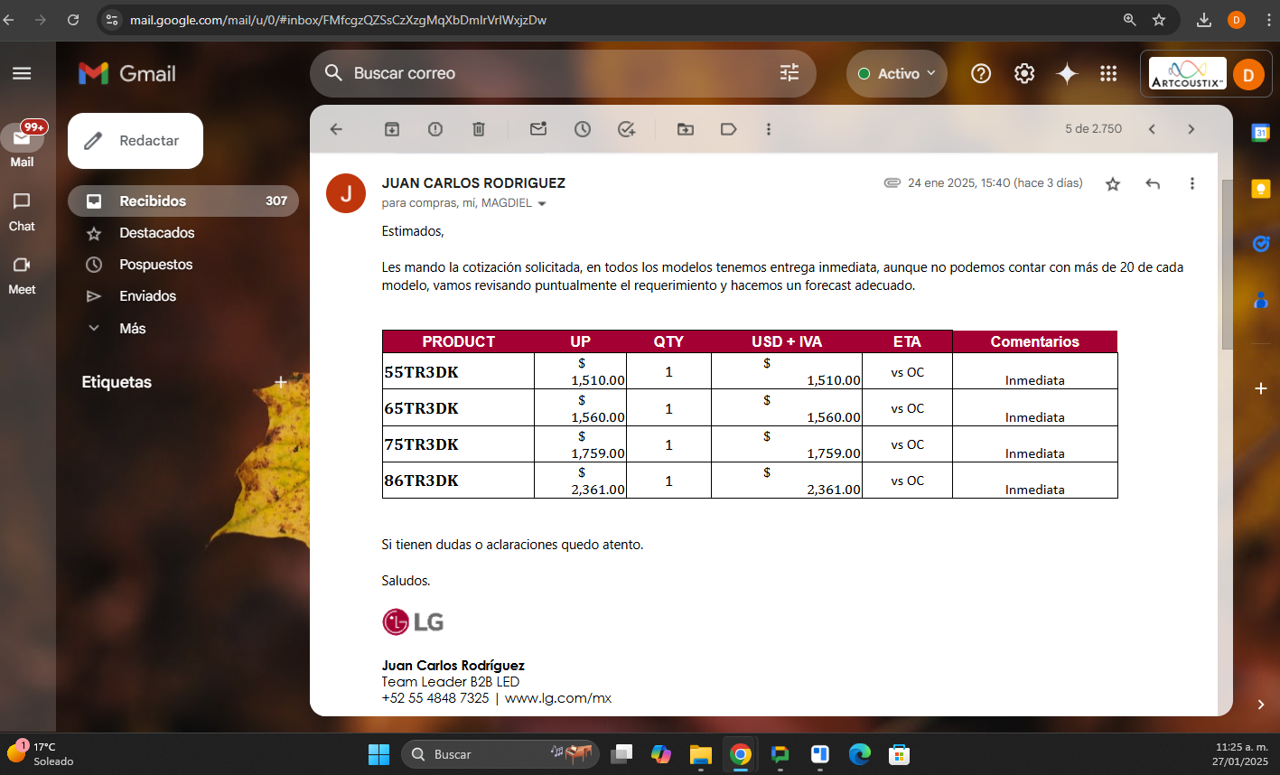Click the 55TR3DK product cell
The image size is (1280, 775).
458,371
